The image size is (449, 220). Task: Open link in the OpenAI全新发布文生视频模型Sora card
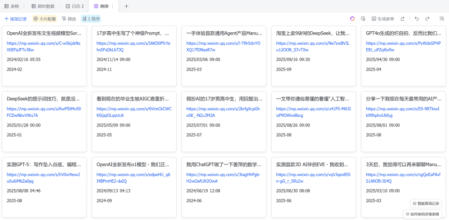(x=43, y=46)
